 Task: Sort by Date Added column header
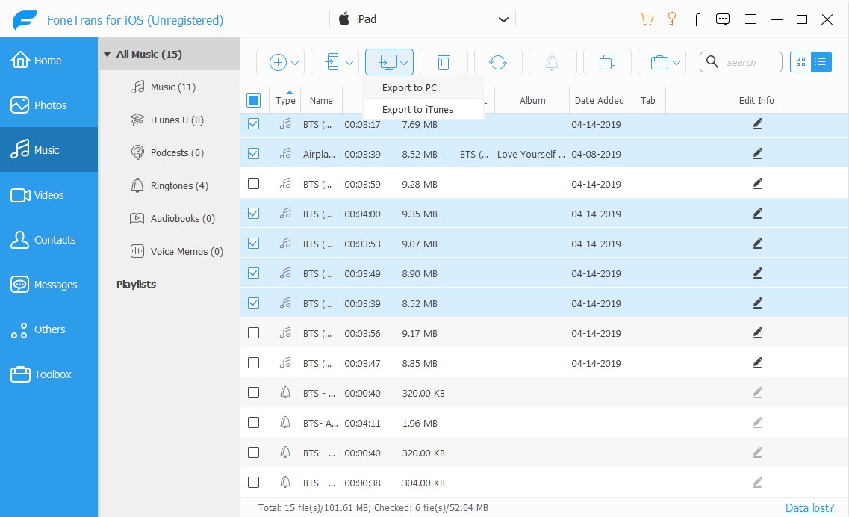point(599,100)
